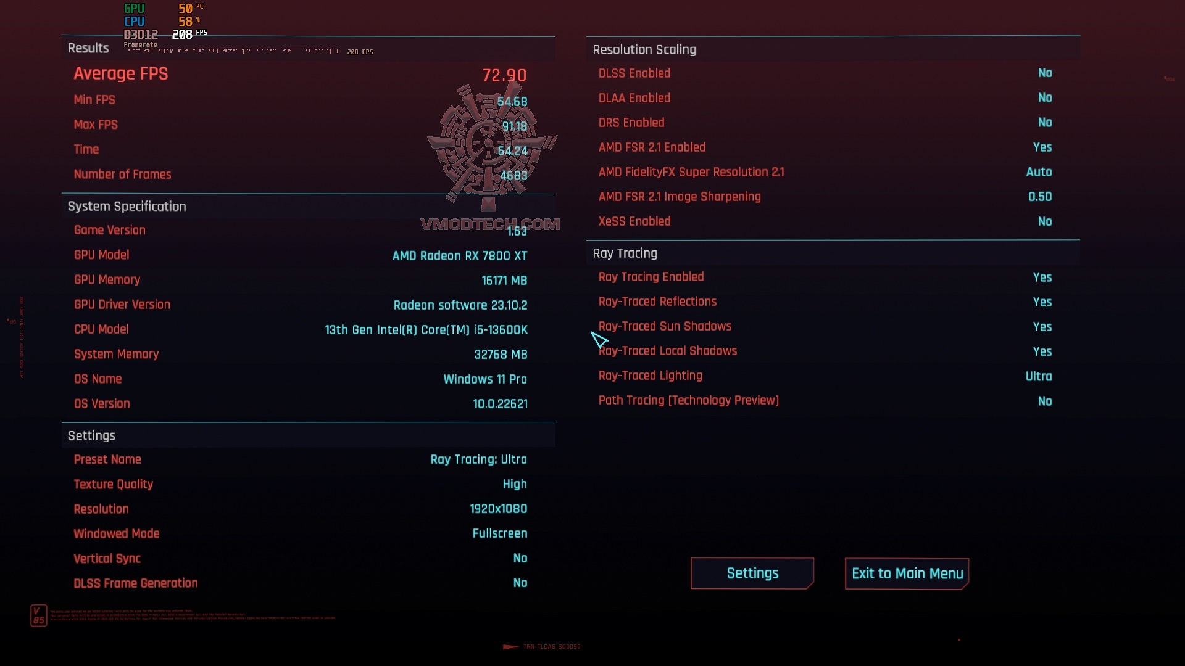
Task: Expand Ray-Traced Lighting quality dropdown
Action: 1039,376
